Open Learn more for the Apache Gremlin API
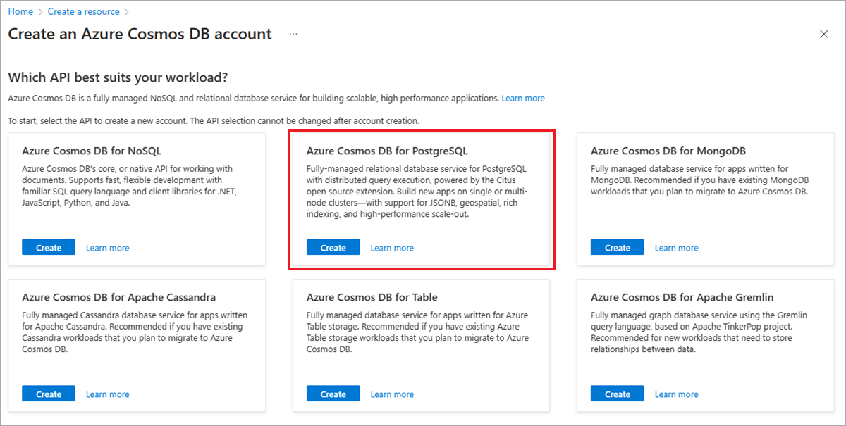846x426 pixels. point(676,394)
